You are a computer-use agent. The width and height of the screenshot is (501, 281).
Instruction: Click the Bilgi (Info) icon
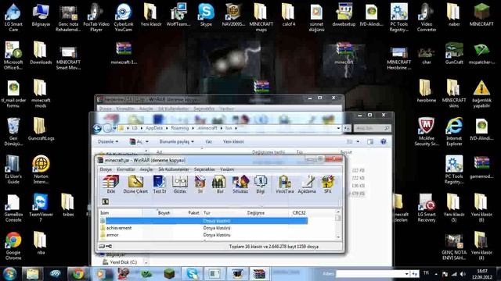(261, 184)
